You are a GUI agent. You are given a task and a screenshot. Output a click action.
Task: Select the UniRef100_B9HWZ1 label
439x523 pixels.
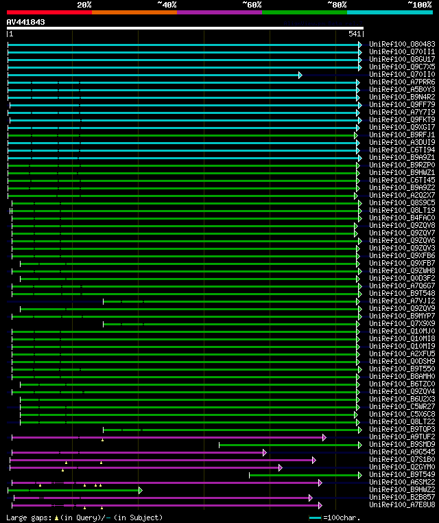[x=402, y=172]
